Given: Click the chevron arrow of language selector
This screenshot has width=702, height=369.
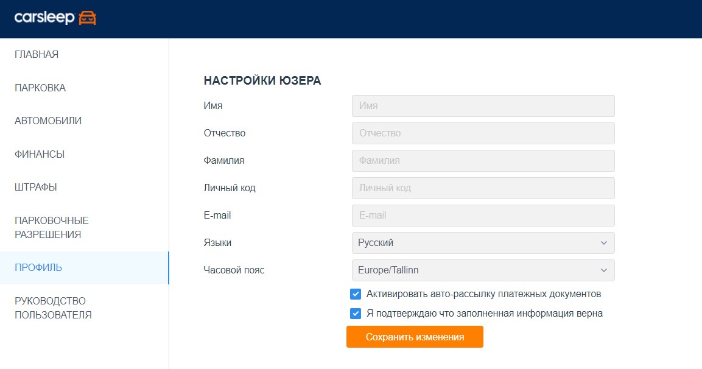Looking at the screenshot, I should click(x=604, y=243).
